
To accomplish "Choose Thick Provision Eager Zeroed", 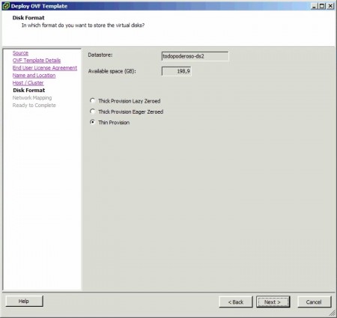I will [92, 111].
